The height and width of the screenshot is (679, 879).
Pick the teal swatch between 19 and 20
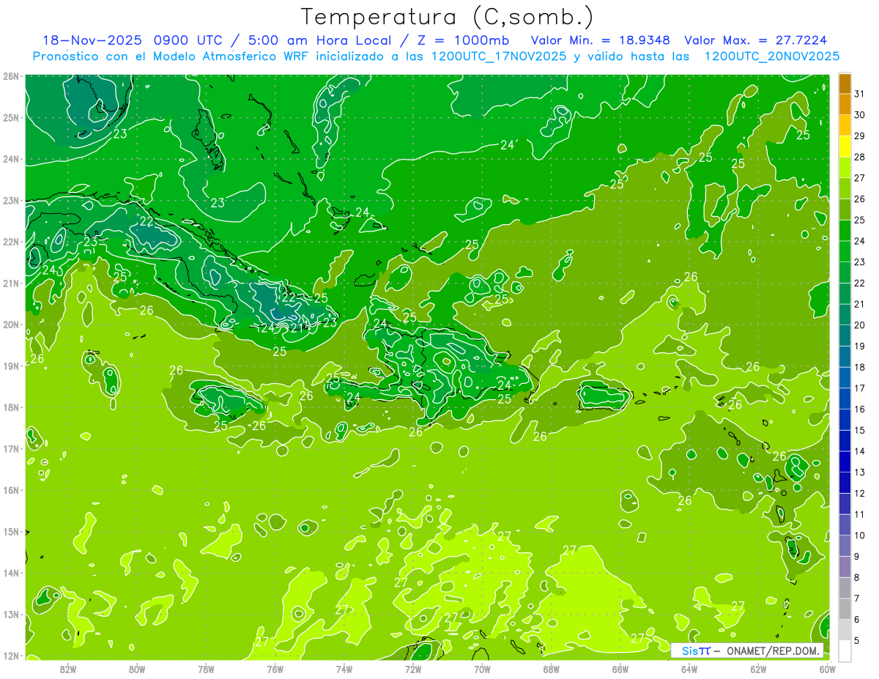(x=845, y=335)
